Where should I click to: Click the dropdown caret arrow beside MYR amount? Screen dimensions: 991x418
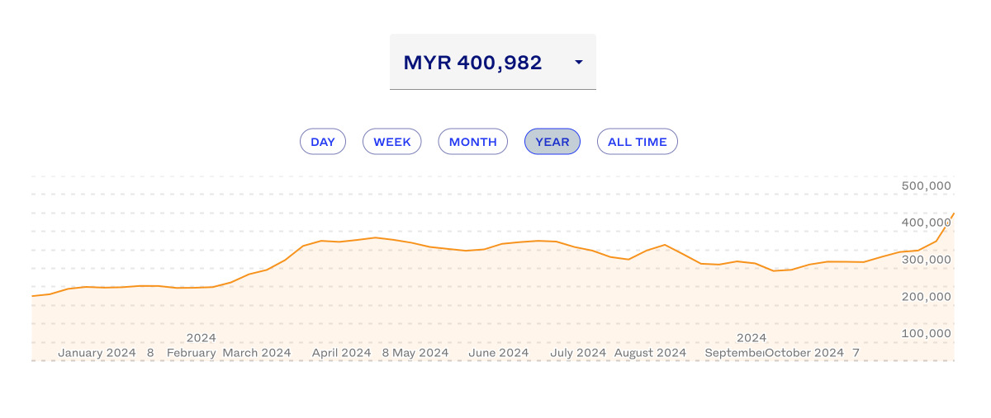(579, 63)
